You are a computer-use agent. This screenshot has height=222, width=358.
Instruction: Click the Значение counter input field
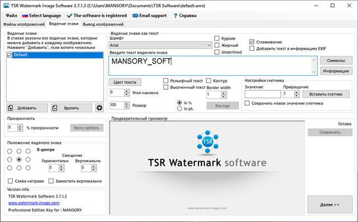pos(263,94)
